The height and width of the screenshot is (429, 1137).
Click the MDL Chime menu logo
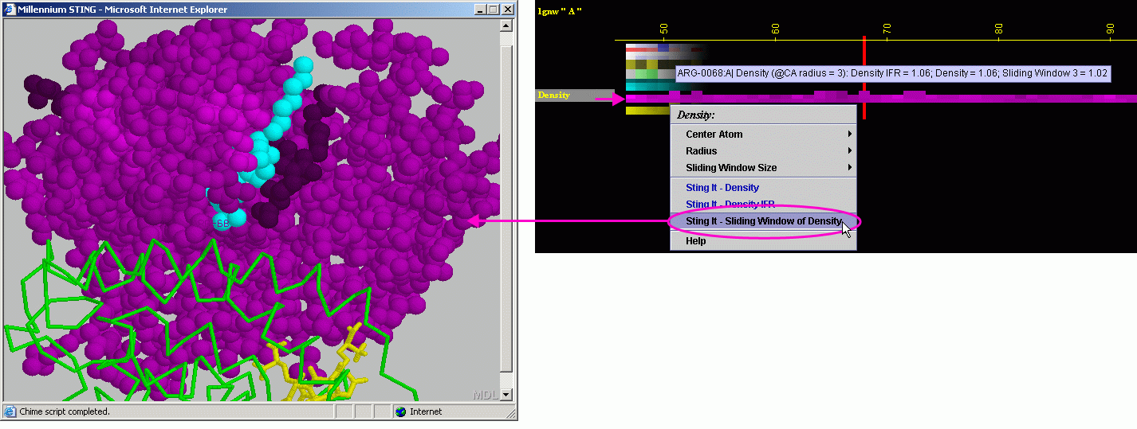[485, 394]
